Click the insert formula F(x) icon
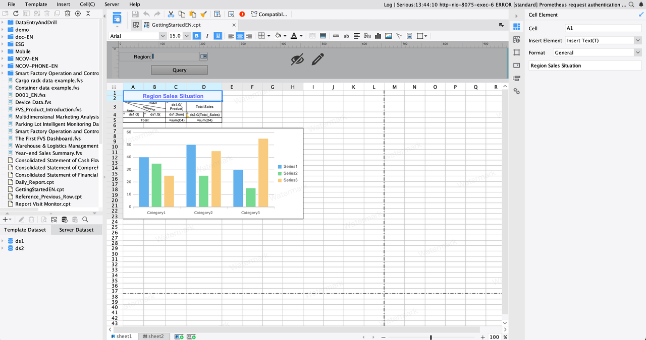This screenshot has width=646, height=340. [367, 36]
